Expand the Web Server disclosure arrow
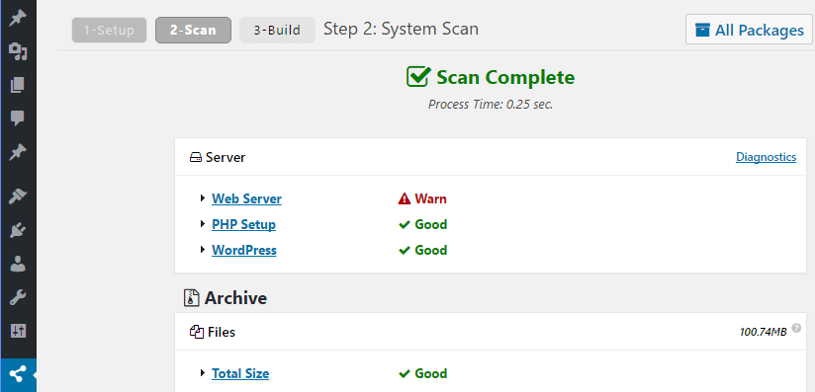This screenshot has height=392, width=815. click(x=203, y=198)
